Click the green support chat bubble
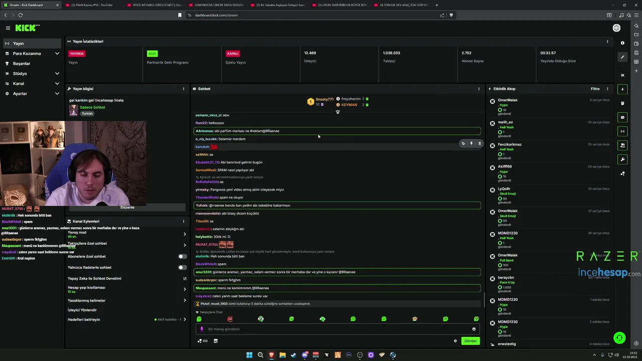This screenshot has width=642, height=361. pos(619,338)
